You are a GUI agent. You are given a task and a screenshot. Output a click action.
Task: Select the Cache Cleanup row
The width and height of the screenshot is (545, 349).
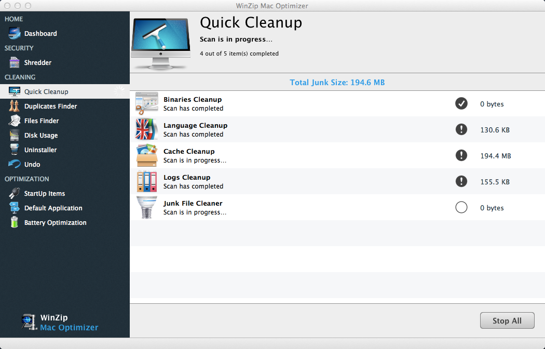[311, 156]
